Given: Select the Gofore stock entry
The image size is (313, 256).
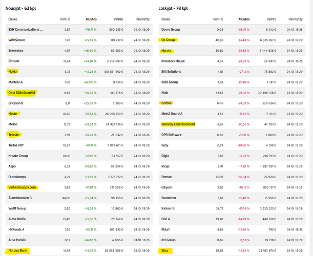Looking at the screenshot, I should 166,103.
